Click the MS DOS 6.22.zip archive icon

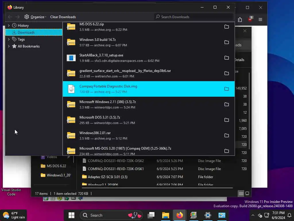pos(71,27)
